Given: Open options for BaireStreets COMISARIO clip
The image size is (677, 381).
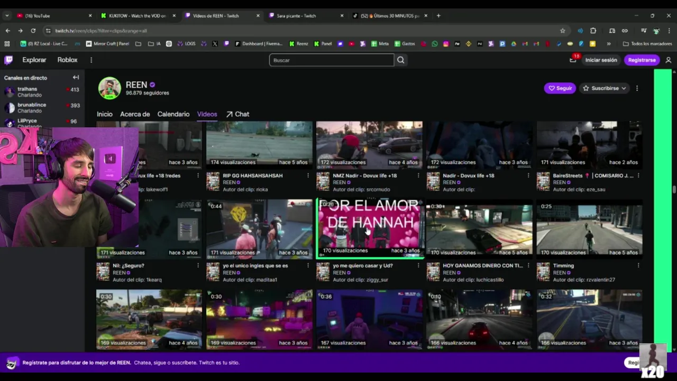Looking at the screenshot, I should (638, 176).
